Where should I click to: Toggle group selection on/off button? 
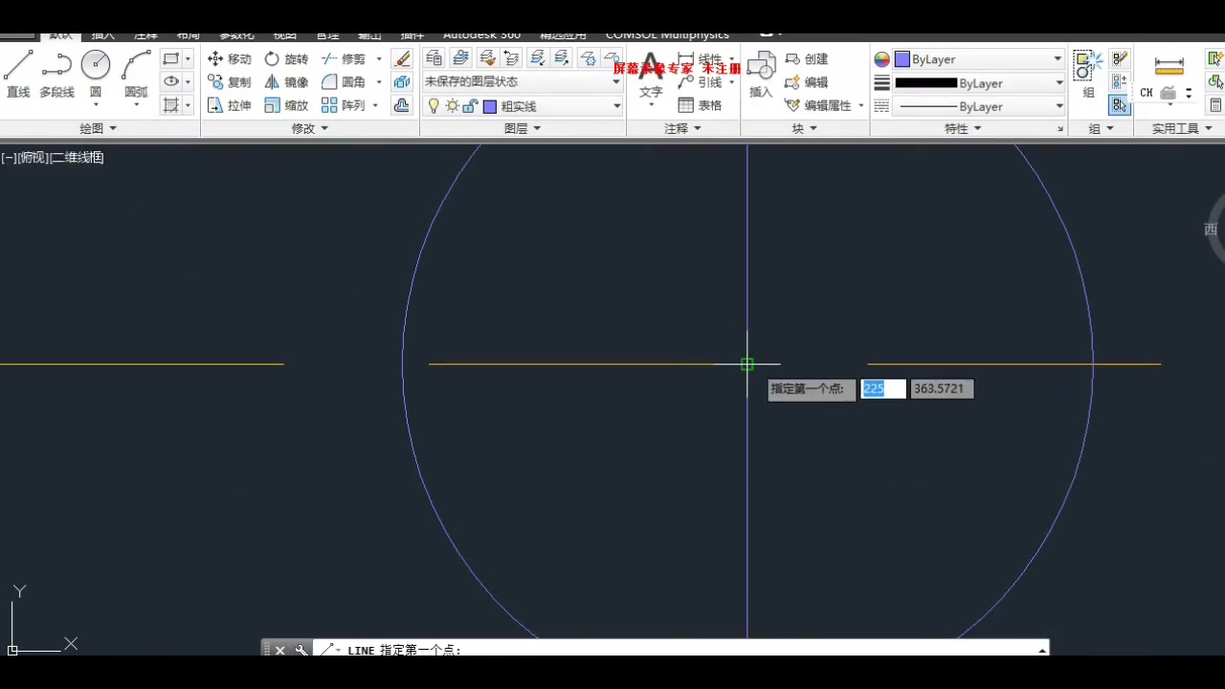tap(1119, 105)
